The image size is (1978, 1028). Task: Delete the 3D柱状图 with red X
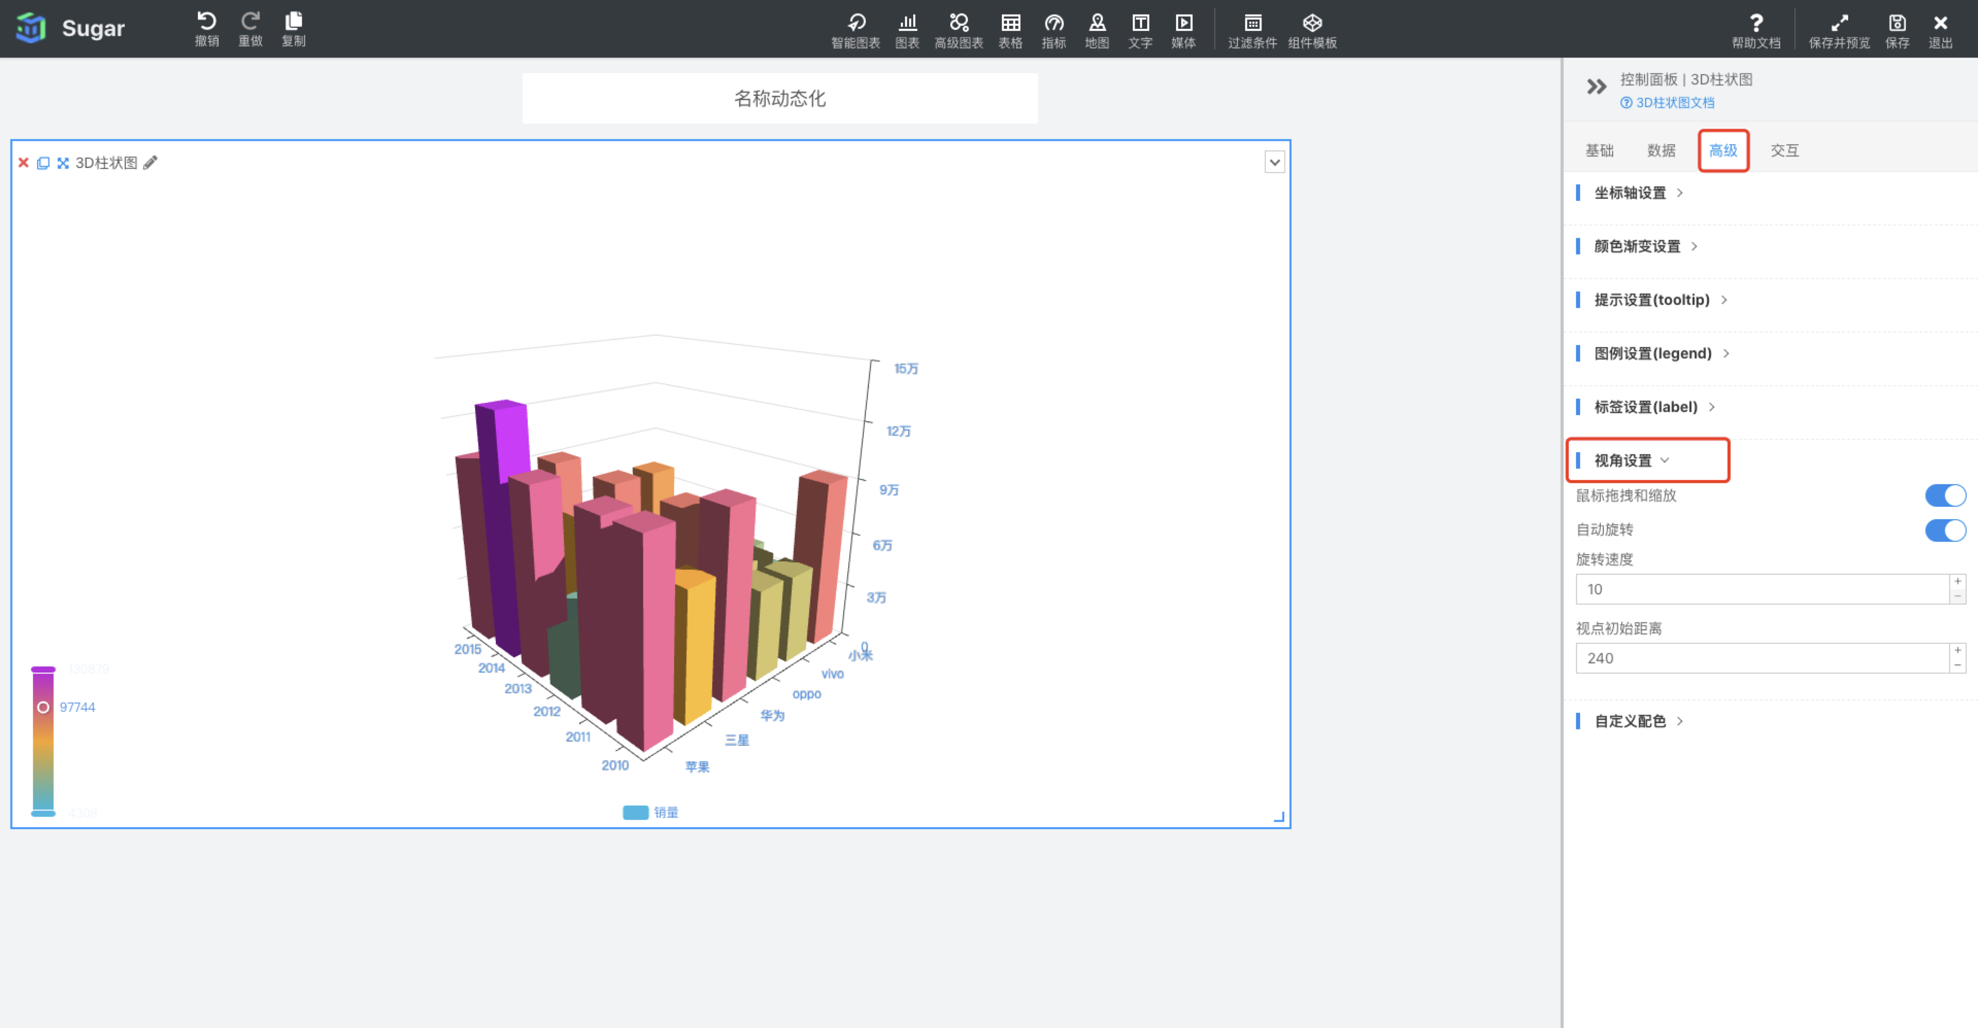pos(23,163)
